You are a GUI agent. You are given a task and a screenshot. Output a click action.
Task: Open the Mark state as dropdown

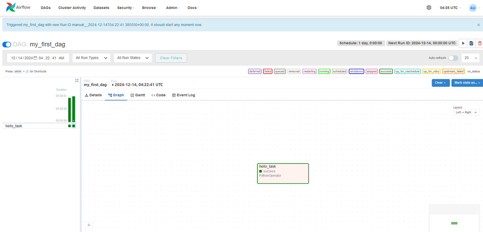[x=467, y=83]
